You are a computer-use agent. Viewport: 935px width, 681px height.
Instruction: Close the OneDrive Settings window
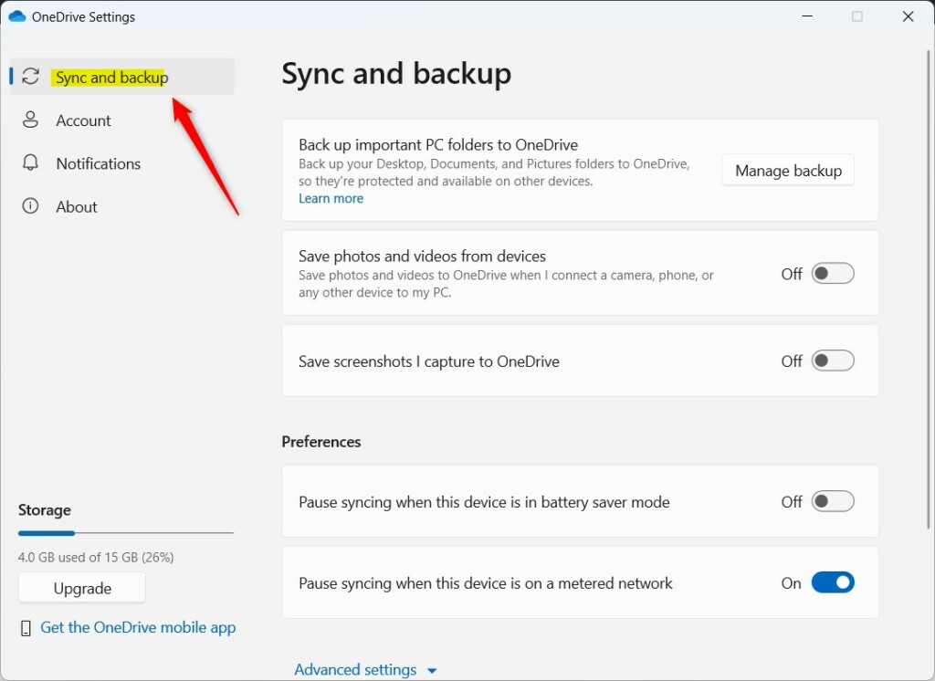908,16
